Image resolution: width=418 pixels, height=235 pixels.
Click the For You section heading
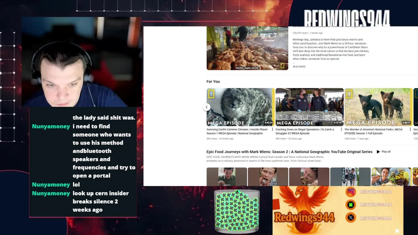coord(213,82)
